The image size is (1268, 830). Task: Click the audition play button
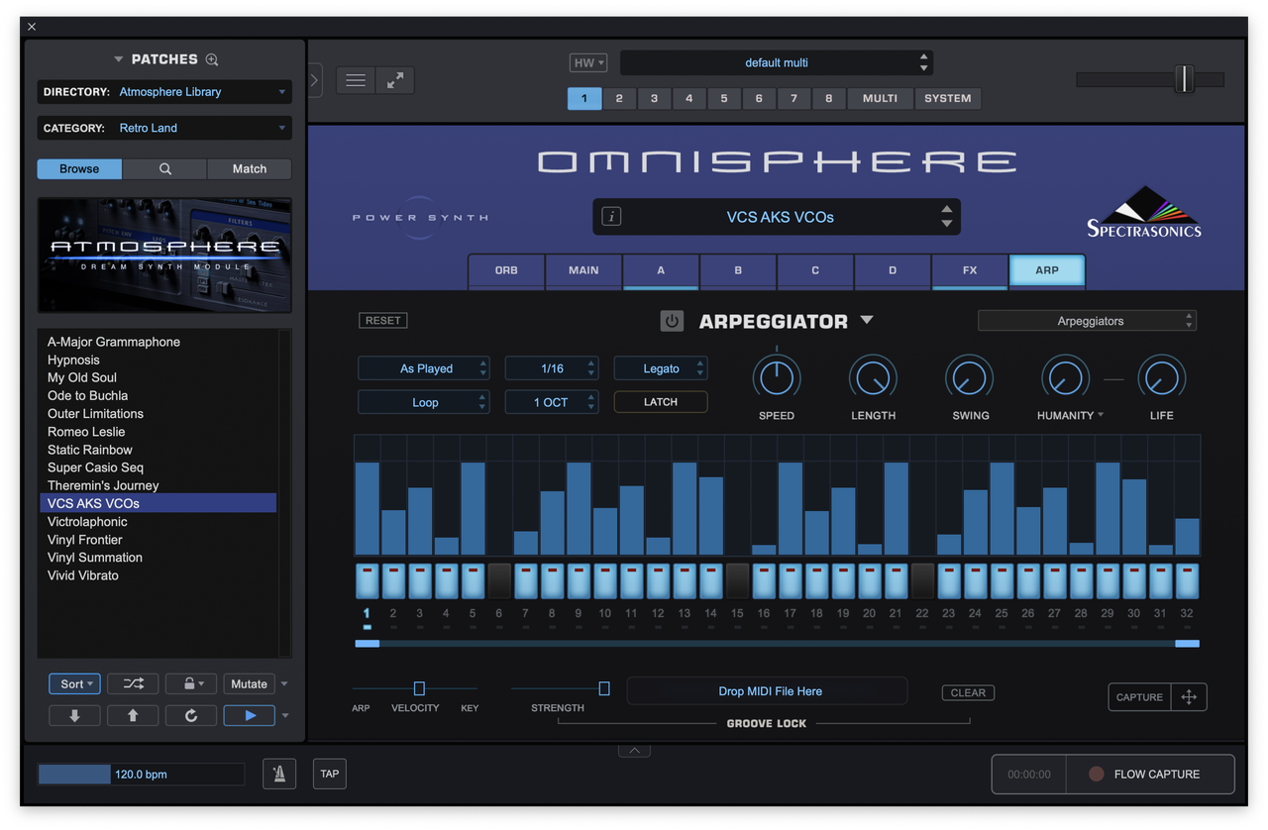point(250,715)
